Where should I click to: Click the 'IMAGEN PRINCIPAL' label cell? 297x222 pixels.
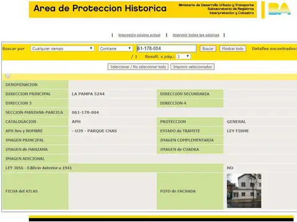coord(35,140)
